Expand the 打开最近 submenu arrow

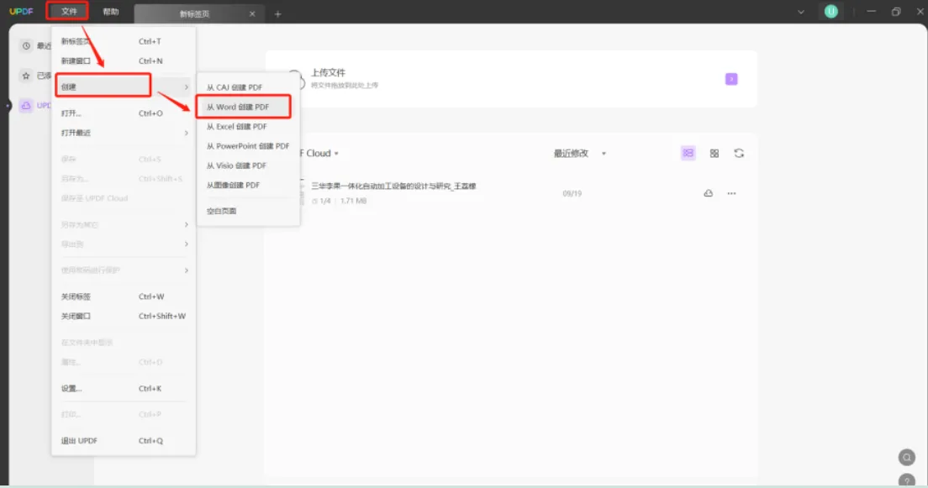(186, 133)
